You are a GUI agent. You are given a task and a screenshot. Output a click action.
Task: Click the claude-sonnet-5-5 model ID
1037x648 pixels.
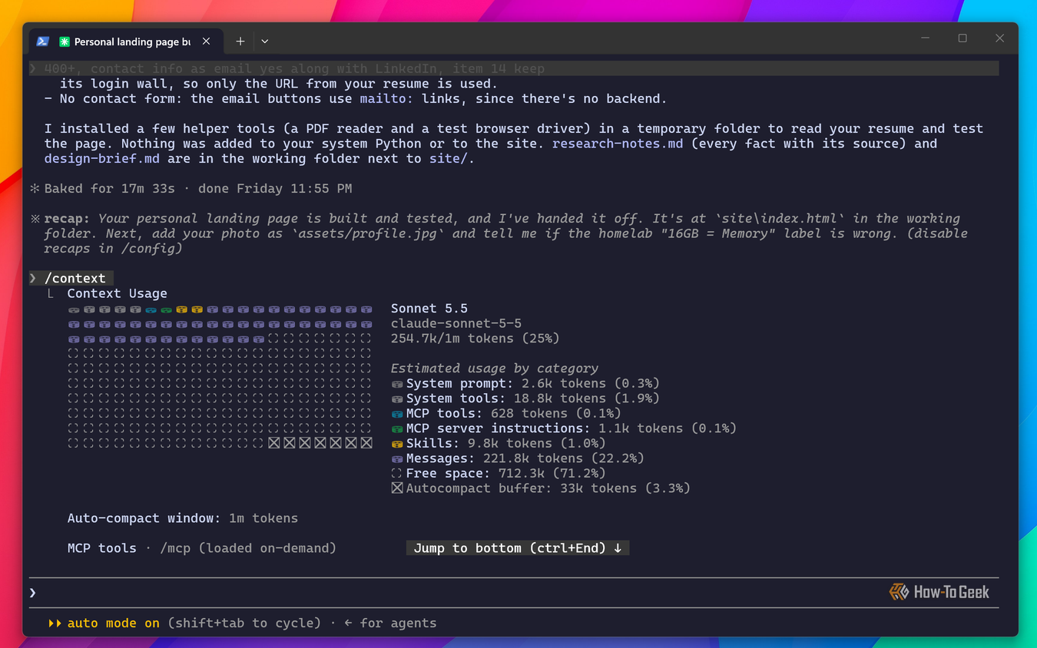456,323
